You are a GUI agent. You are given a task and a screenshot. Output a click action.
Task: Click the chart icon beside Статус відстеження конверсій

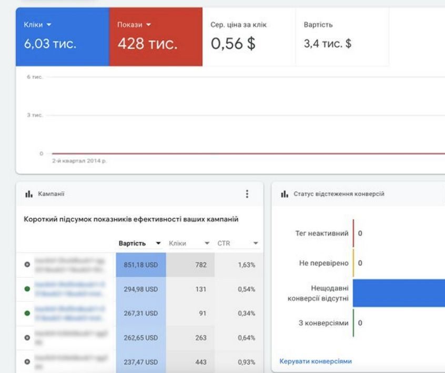point(285,194)
